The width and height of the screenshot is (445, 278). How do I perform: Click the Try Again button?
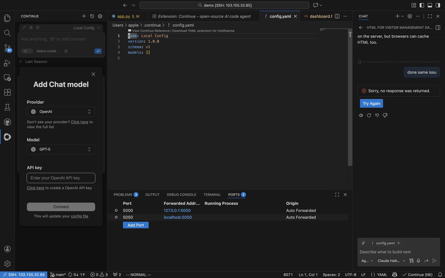point(371,103)
